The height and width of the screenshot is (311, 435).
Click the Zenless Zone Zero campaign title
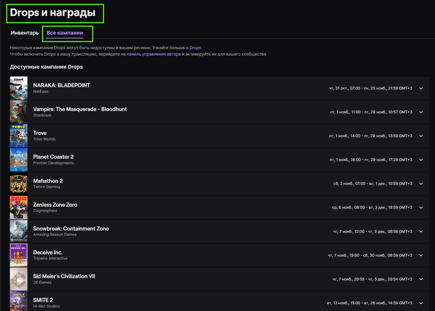55,205
